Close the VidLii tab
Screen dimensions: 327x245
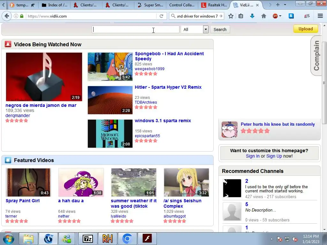click(257, 5)
